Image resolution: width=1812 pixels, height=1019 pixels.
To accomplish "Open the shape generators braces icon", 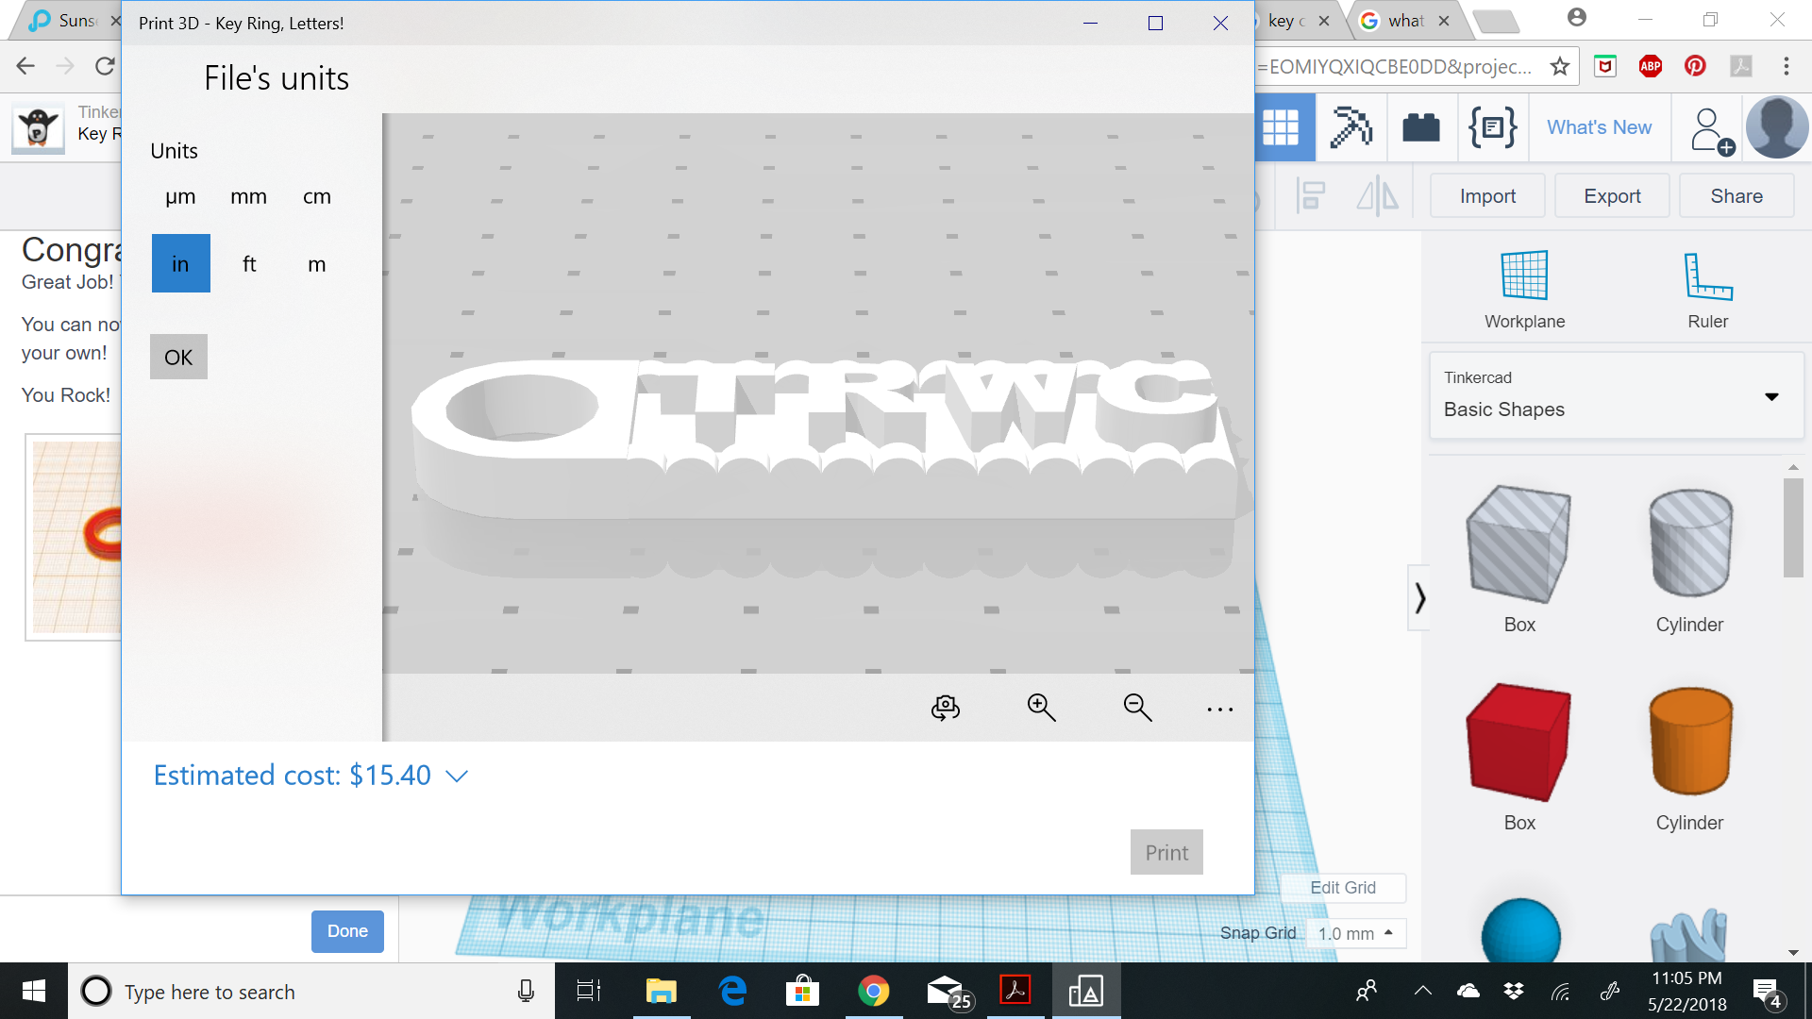I will tap(1492, 127).
